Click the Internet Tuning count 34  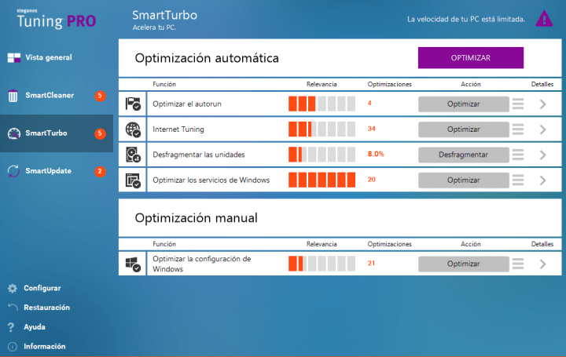pos(371,129)
